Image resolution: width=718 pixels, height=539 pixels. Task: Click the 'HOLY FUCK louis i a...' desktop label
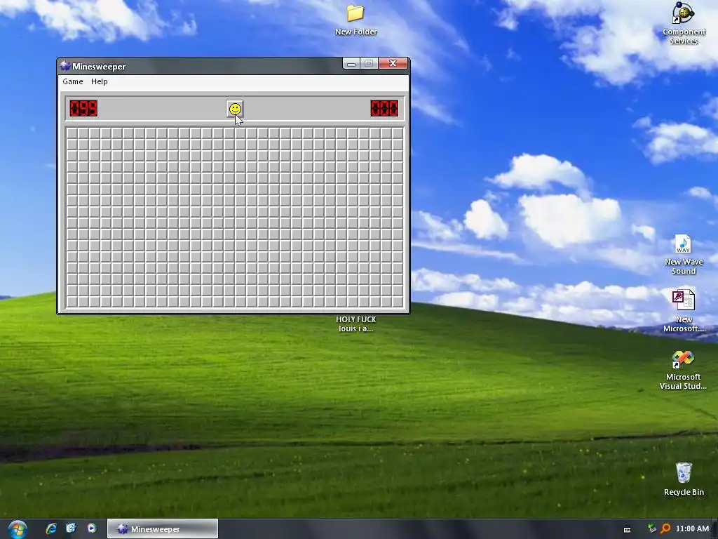(x=355, y=324)
